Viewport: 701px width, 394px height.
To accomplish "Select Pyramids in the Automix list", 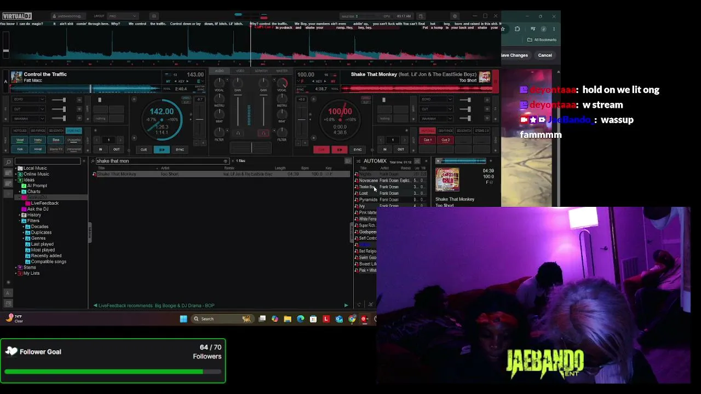I will [390, 200].
